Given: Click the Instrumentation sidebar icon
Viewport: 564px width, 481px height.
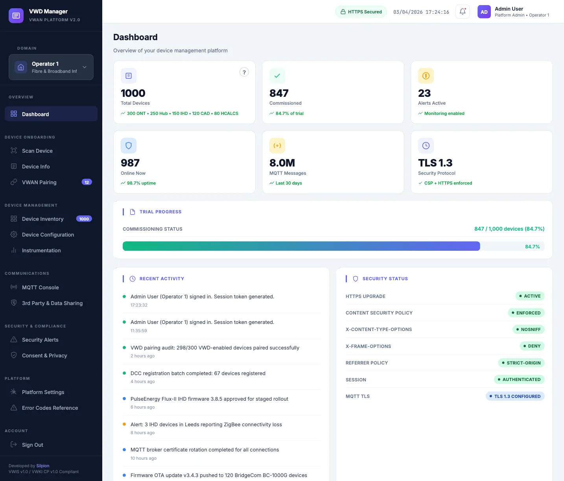Looking at the screenshot, I should pos(13,250).
